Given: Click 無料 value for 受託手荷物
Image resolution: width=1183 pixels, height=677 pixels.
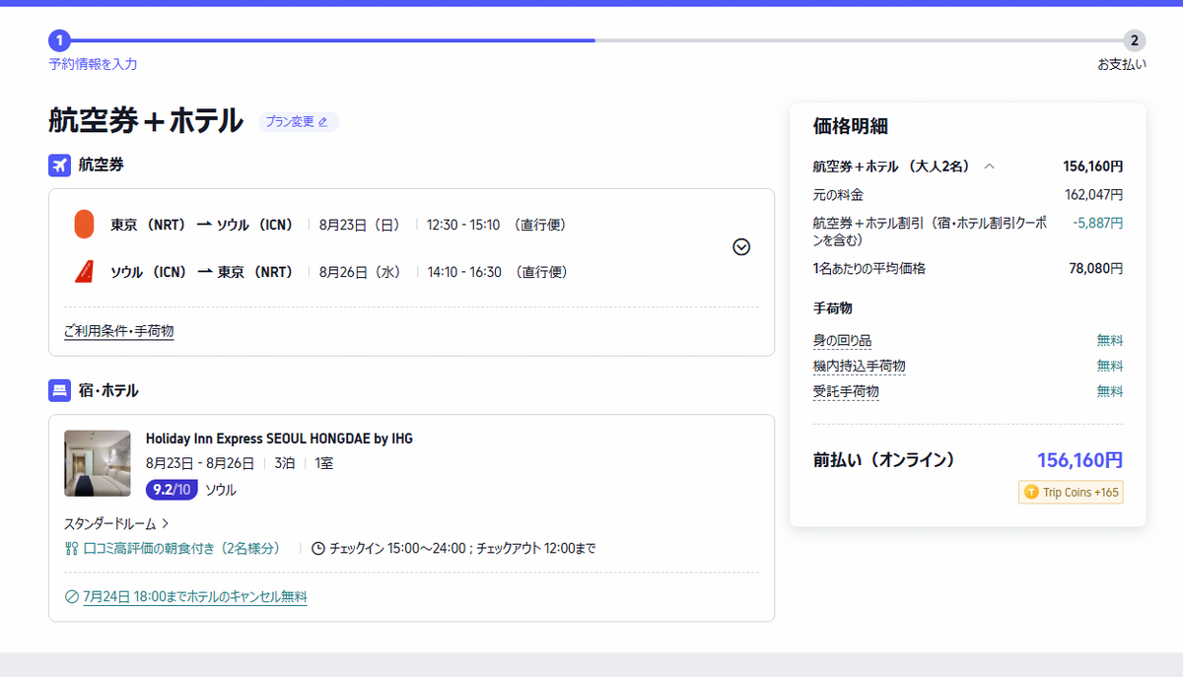Looking at the screenshot, I should click(1110, 391).
